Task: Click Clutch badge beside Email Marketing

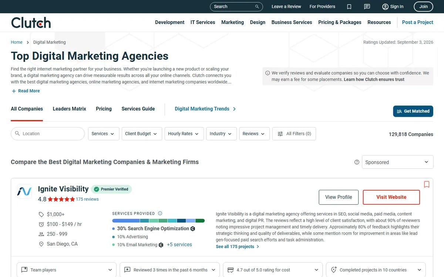Action: coord(161,245)
